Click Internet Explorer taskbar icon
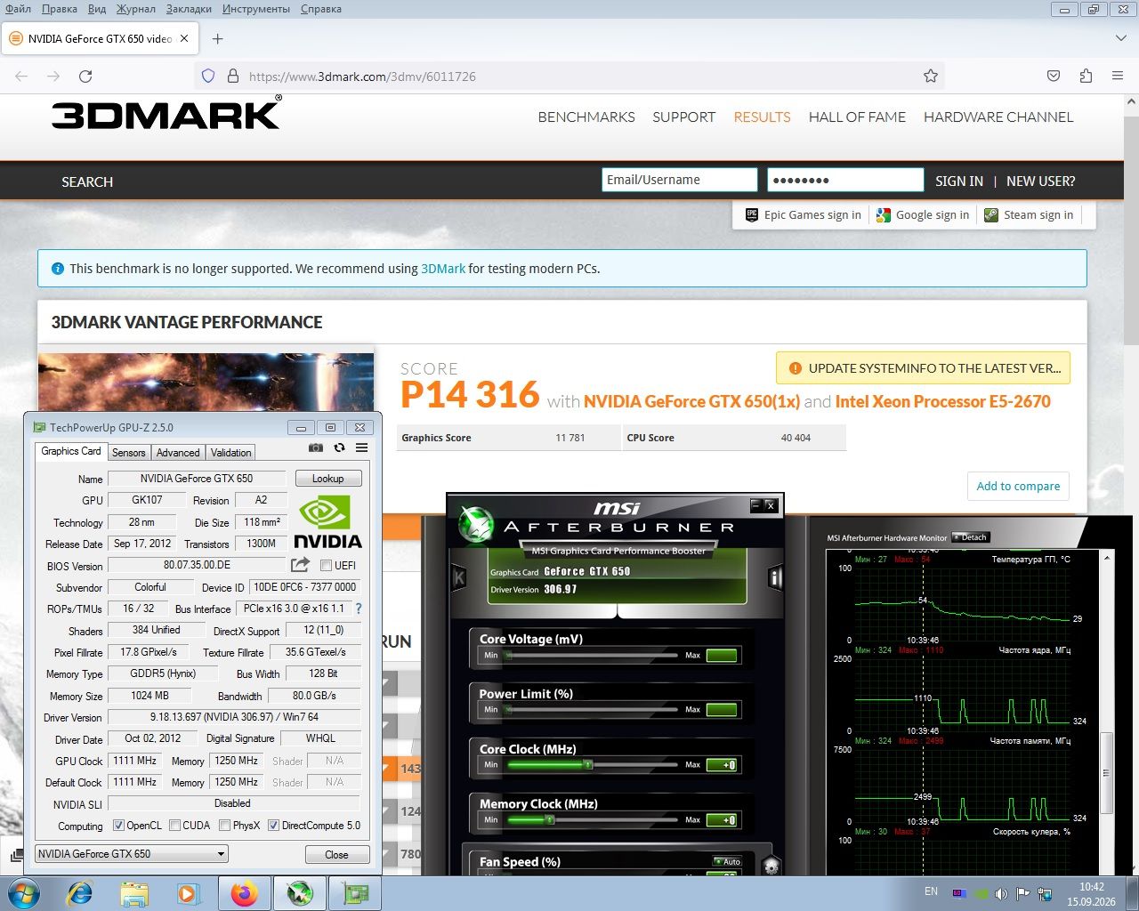The image size is (1139, 911). coord(79,893)
